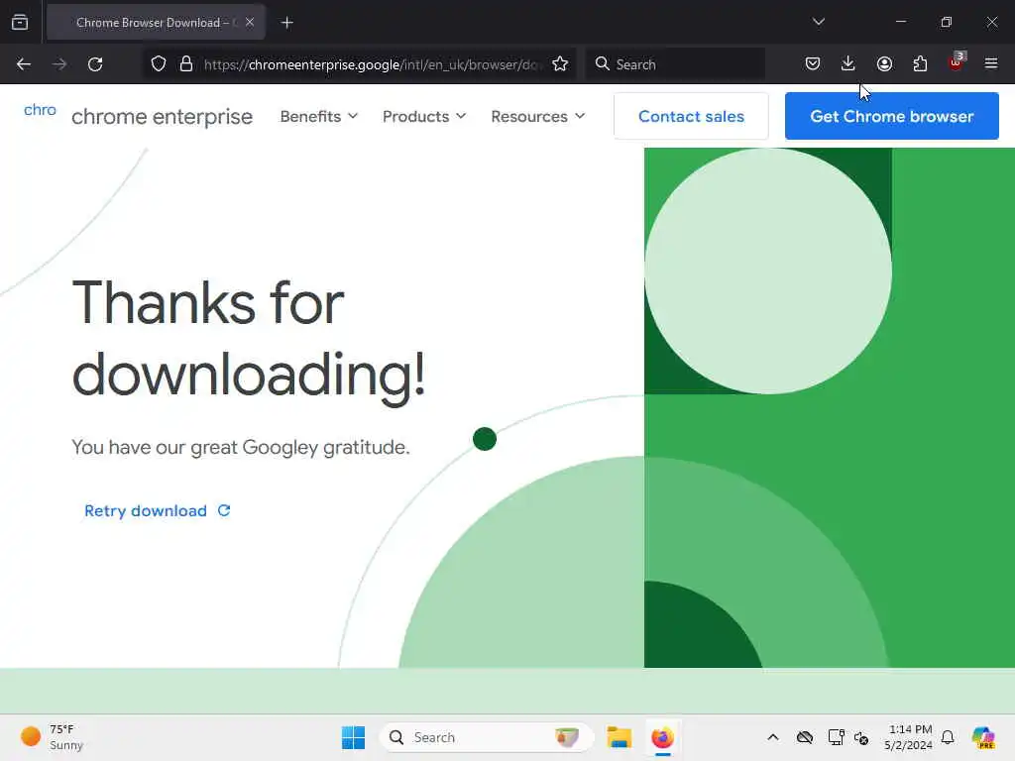The image size is (1015, 761).
Task: Bookmark this page with the star
Action: (x=560, y=64)
